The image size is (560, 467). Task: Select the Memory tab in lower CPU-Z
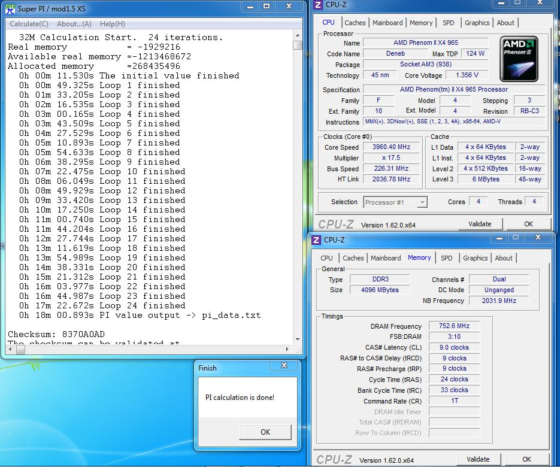click(x=419, y=257)
